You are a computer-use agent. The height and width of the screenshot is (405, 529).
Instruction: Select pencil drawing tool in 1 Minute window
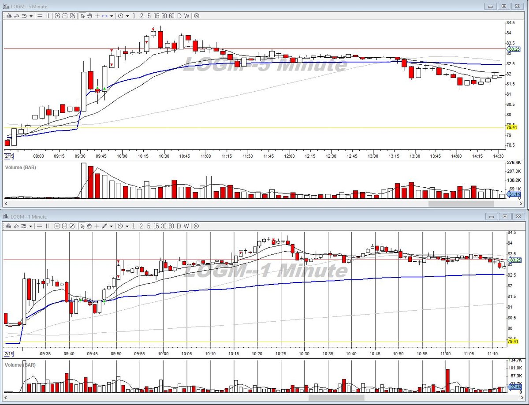tap(104, 226)
